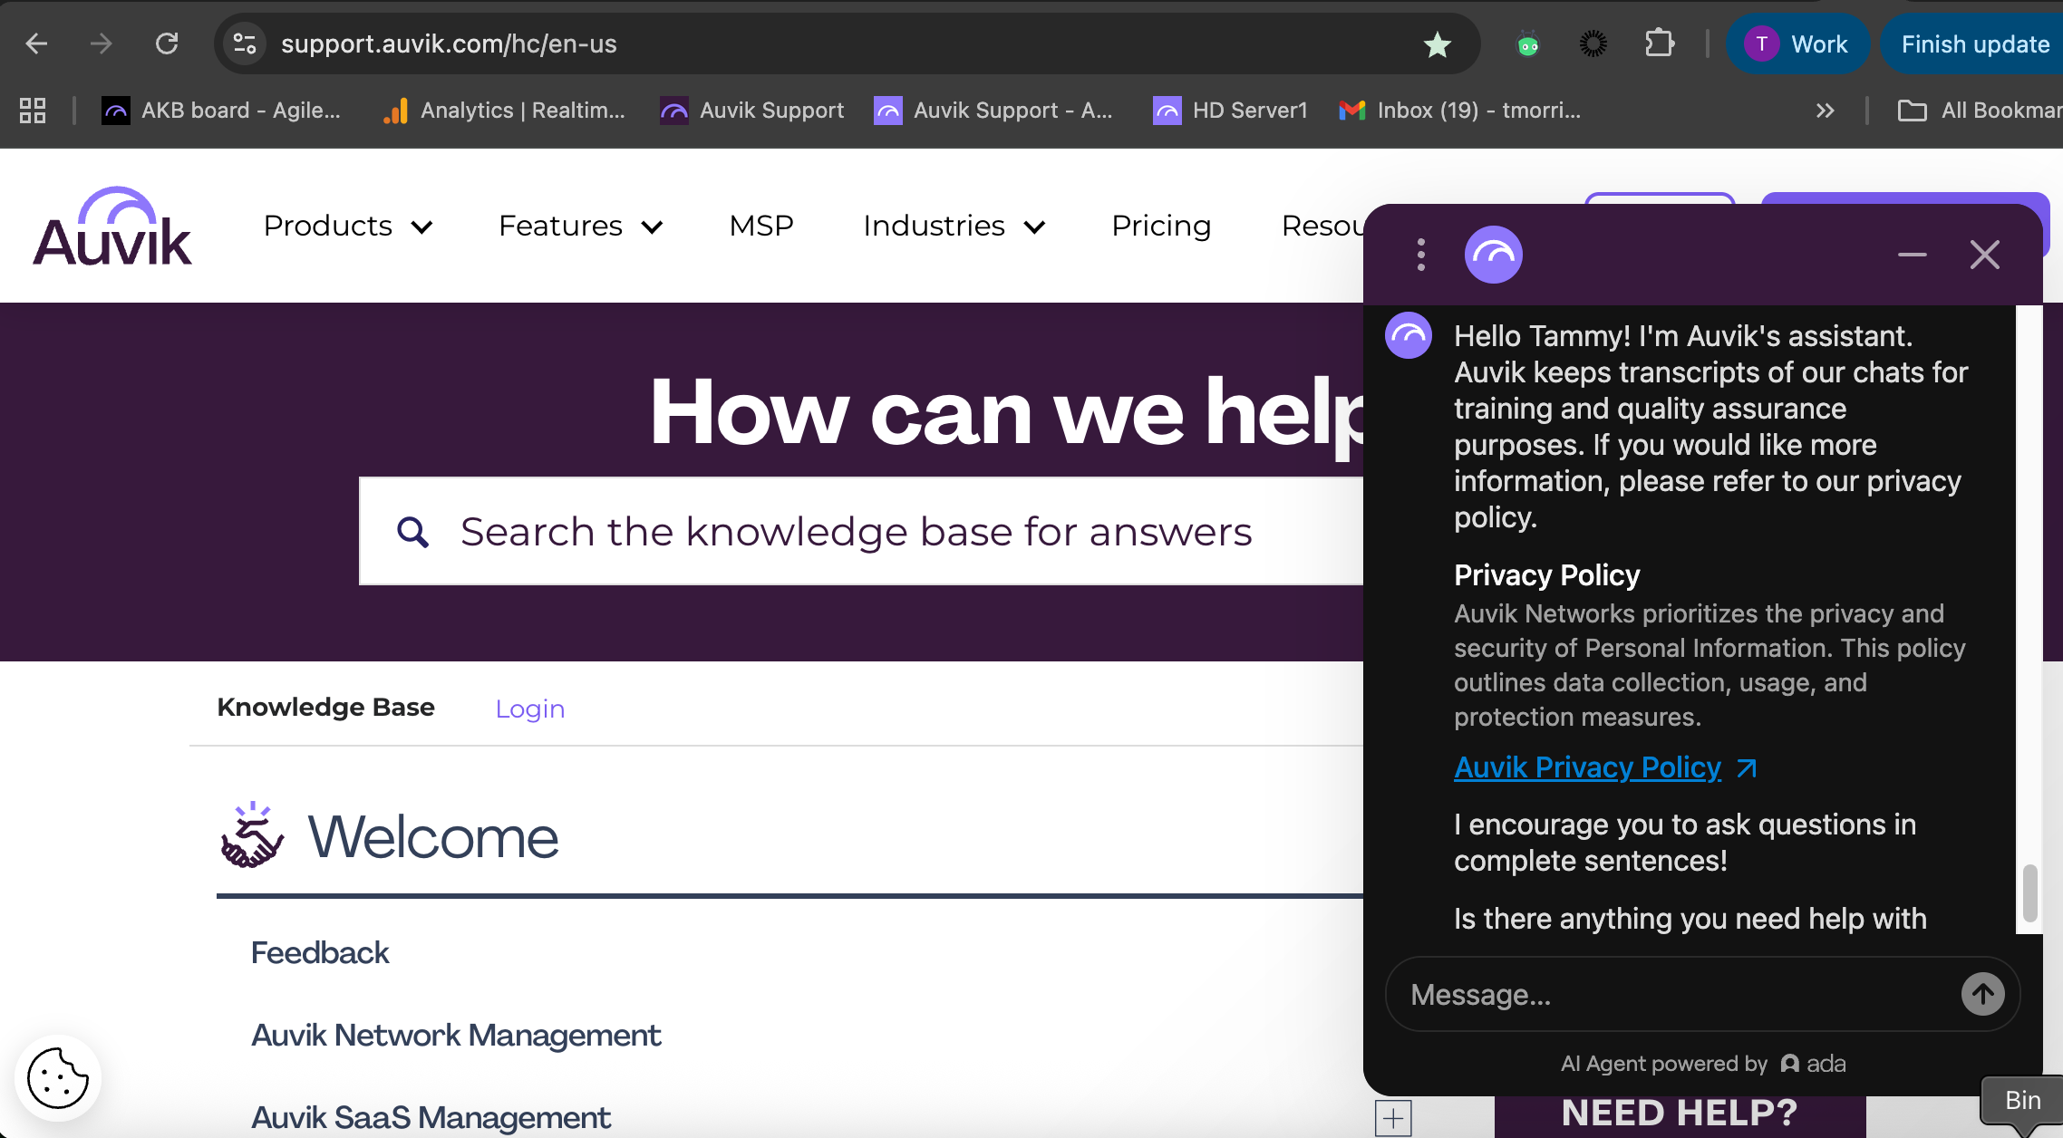Screen dimensions: 2063x1138
Task: Open the Analytics Realtime bookmark
Action: [x=504, y=111]
